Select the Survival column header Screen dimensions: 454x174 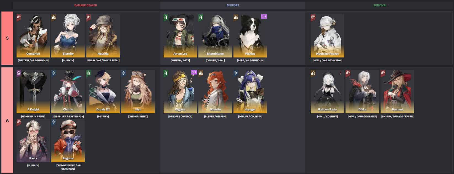coord(380,5)
